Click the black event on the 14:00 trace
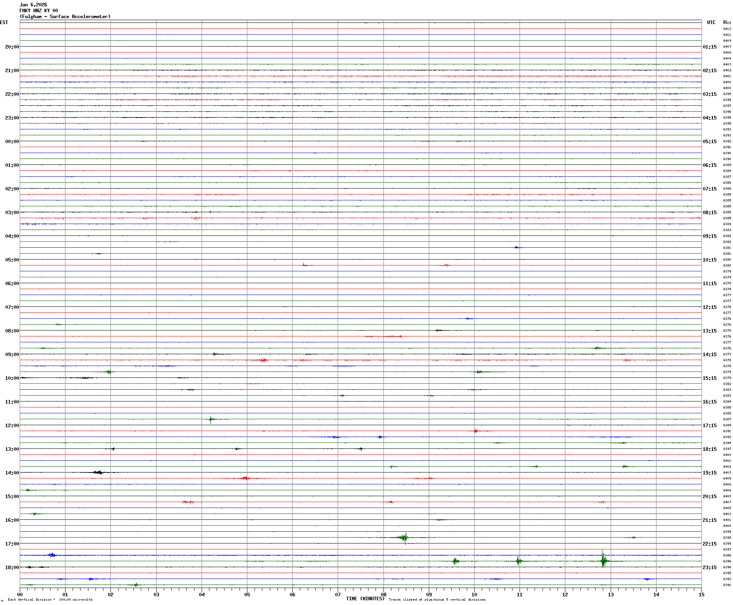Viewport: 733px width, 605px height. 98,472
